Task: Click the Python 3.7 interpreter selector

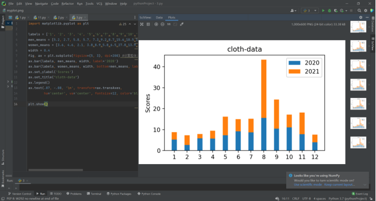Action: (x=348, y=199)
